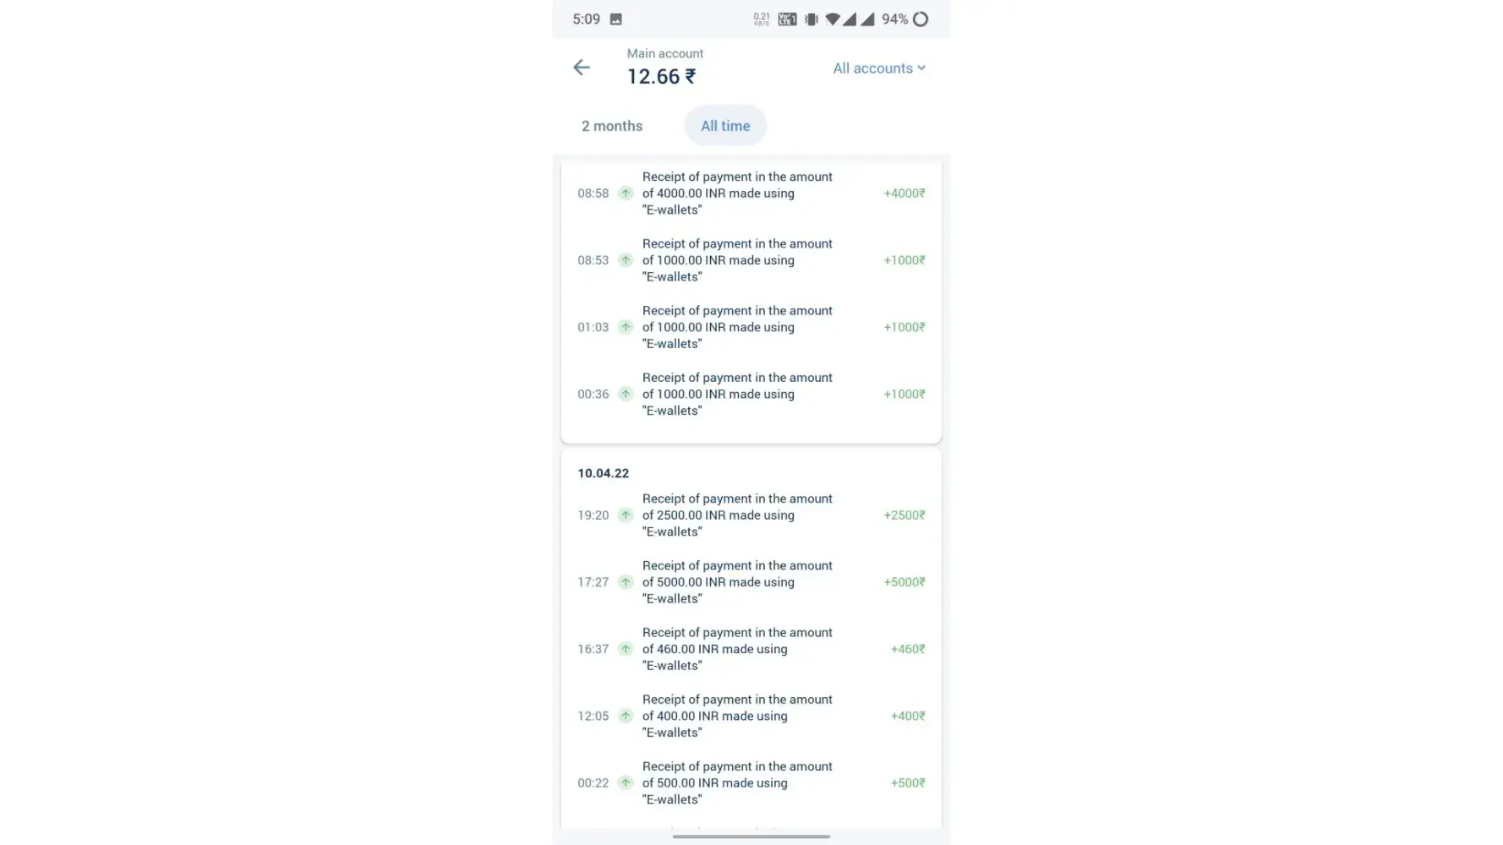Click green arrow icon of 00:36 transaction
1503x845 pixels.
click(626, 394)
